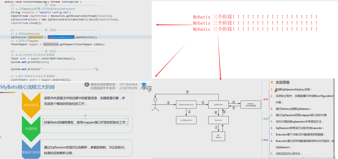Select the configuration box in the diagram
The image size is (338, 159).
(x=186, y=120)
